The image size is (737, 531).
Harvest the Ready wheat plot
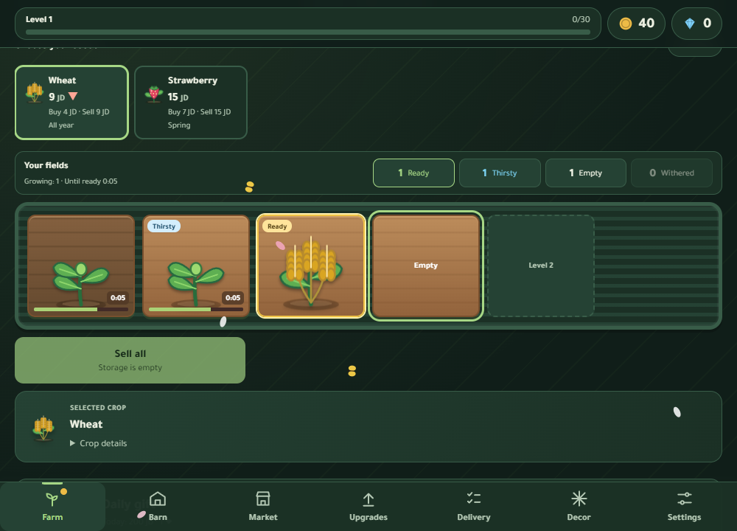(x=311, y=265)
